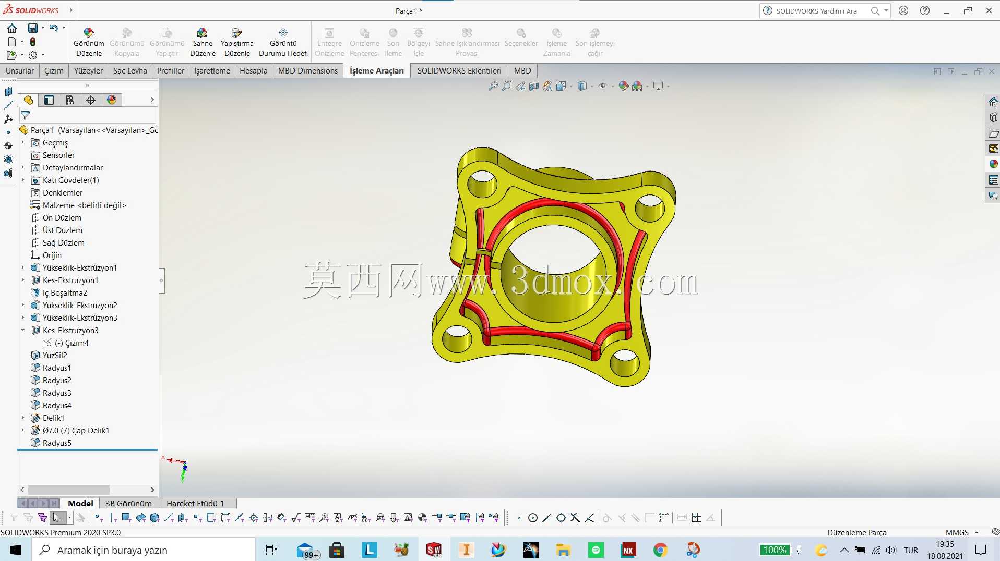Toggle the selection arrow filter button
This screenshot has width=1000, height=561.
pyautogui.click(x=57, y=518)
